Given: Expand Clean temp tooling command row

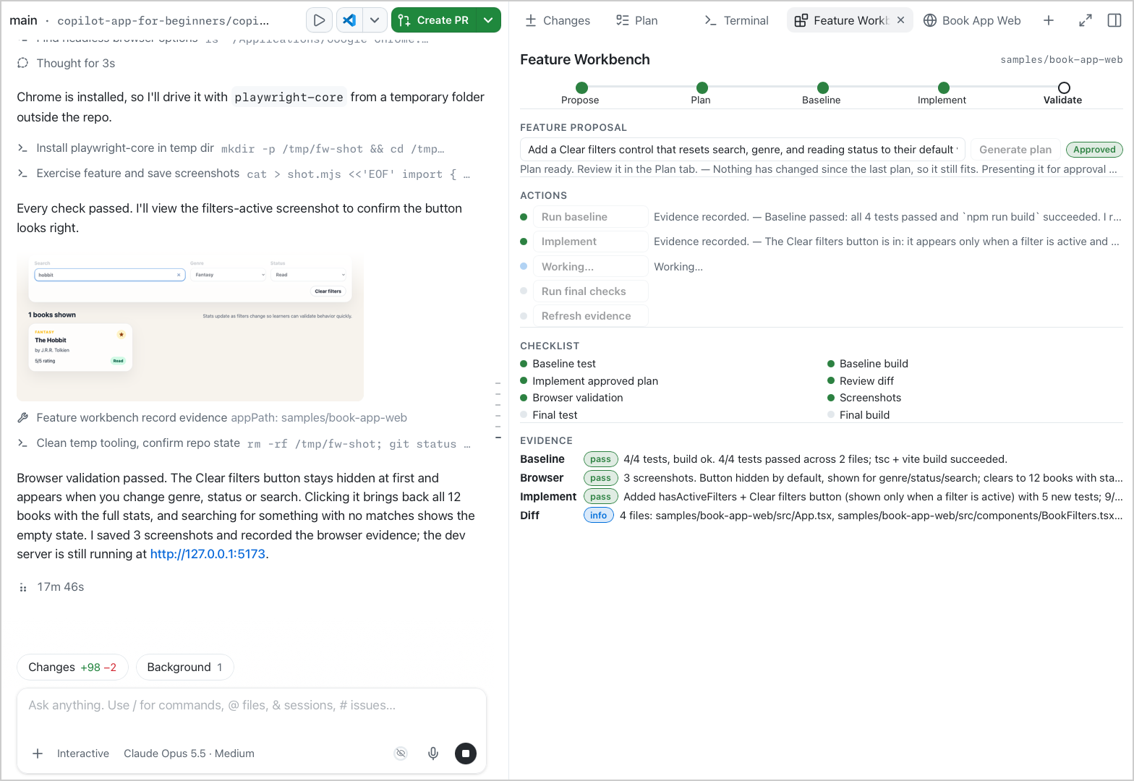Looking at the screenshot, I should [x=244, y=443].
